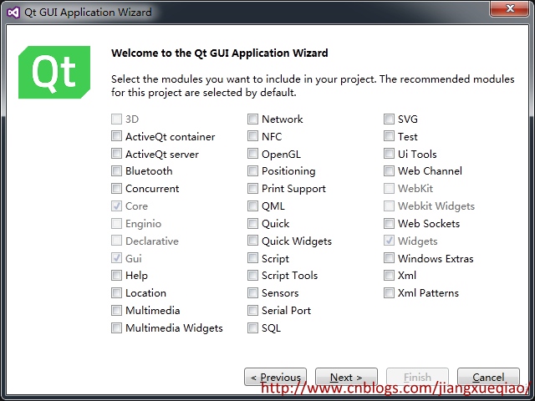The width and height of the screenshot is (535, 401).
Task: Select the Sensors module checkbox
Action: [252, 292]
